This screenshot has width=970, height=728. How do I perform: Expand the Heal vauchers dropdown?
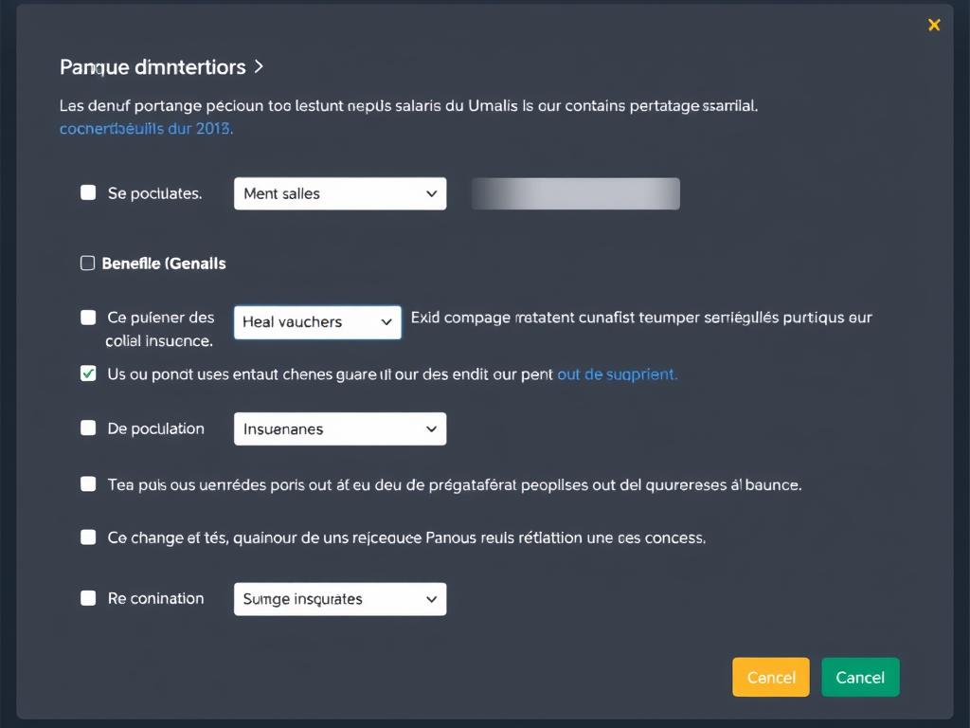317,322
